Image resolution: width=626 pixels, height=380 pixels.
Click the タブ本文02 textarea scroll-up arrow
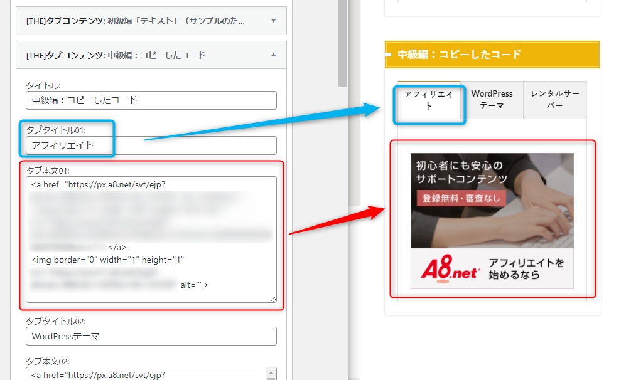pos(271,374)
